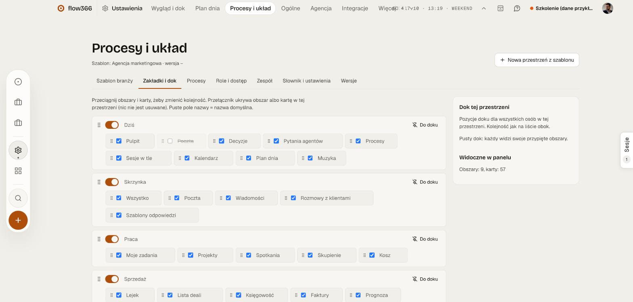The width and height of the screenshot is (633, 302).
Task: Toggle off the Praca area switch
Action: click(112, 239)
